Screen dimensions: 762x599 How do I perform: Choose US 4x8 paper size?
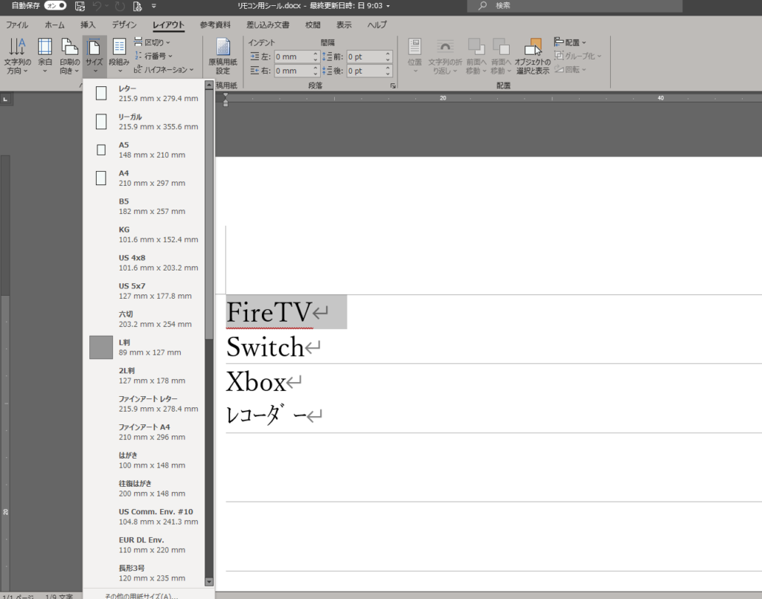click(x=144, y=262)
